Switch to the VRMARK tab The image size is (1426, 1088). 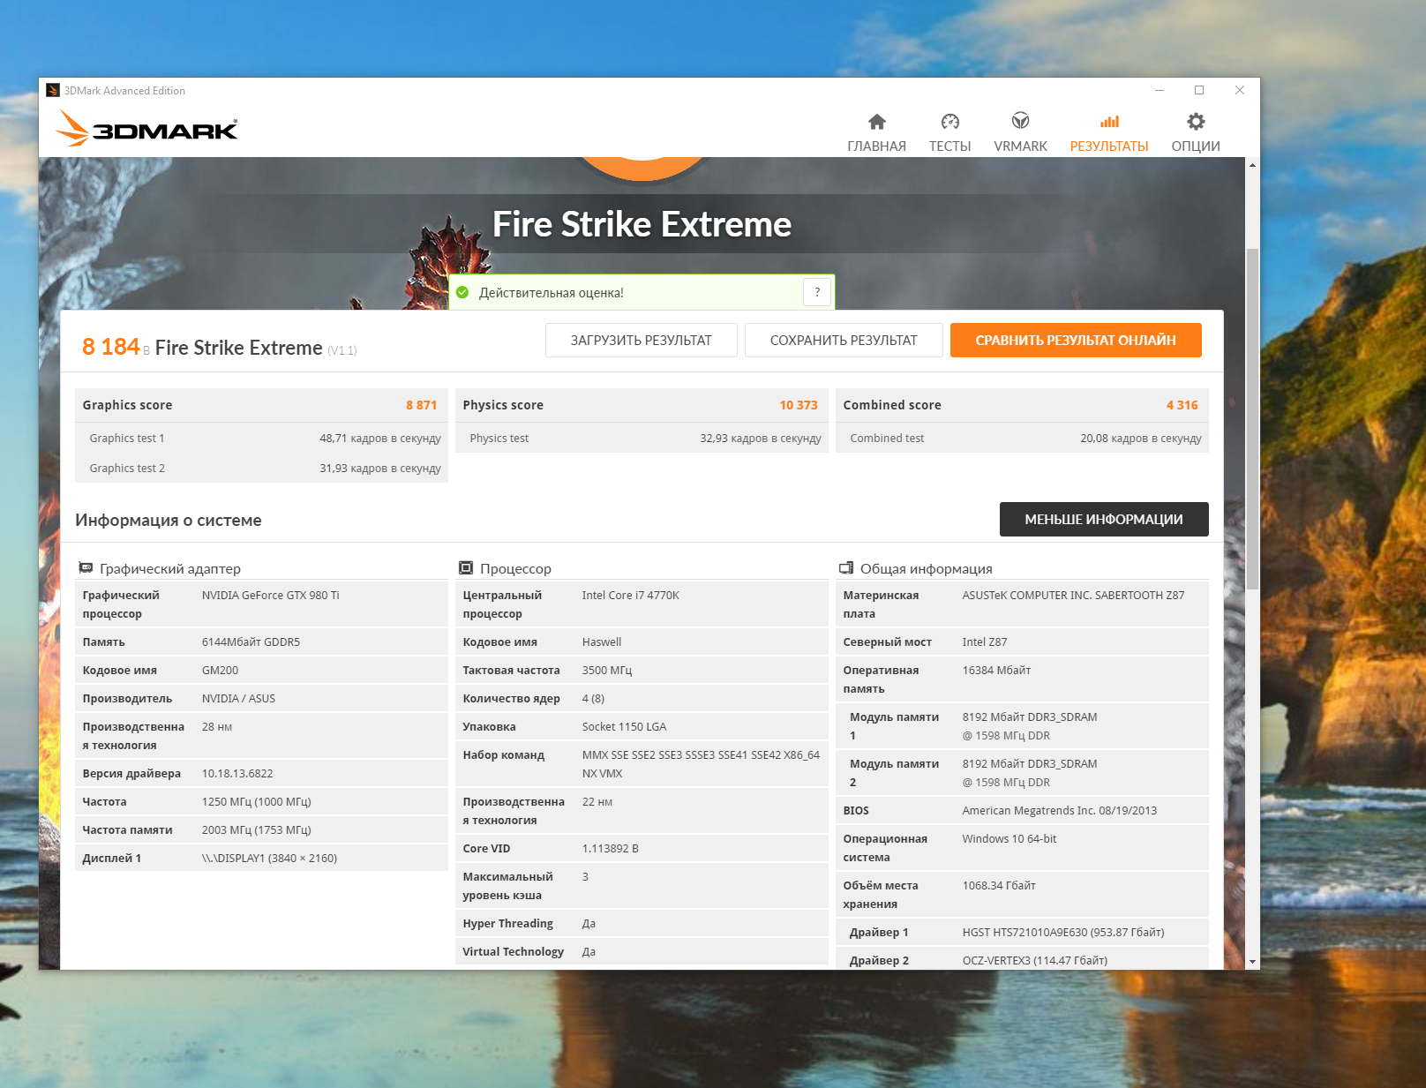click(1020, 146)
